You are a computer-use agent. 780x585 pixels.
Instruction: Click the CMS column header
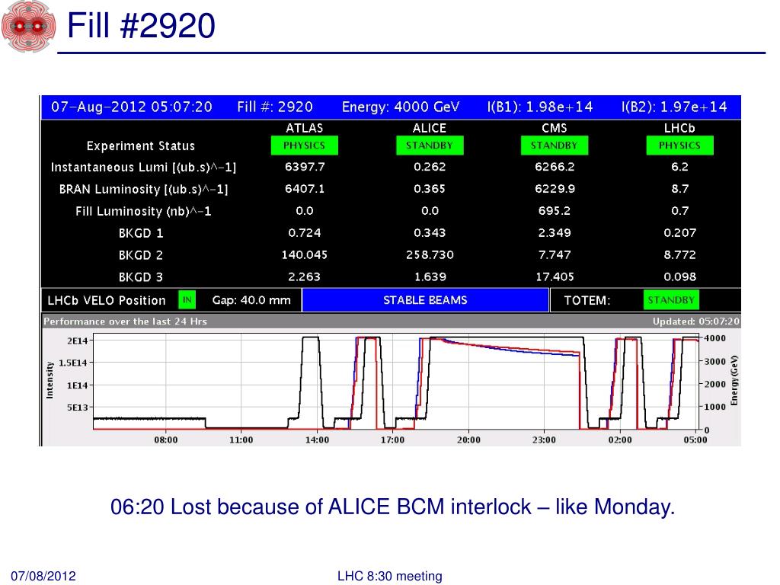555,128
